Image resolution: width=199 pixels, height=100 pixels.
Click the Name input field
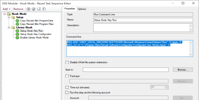pos(143,20)
